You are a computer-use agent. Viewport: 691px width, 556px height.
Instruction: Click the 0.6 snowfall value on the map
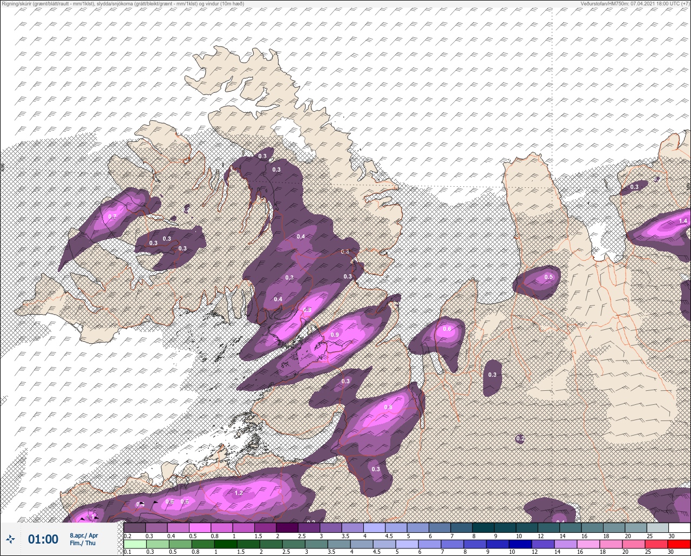447,329
